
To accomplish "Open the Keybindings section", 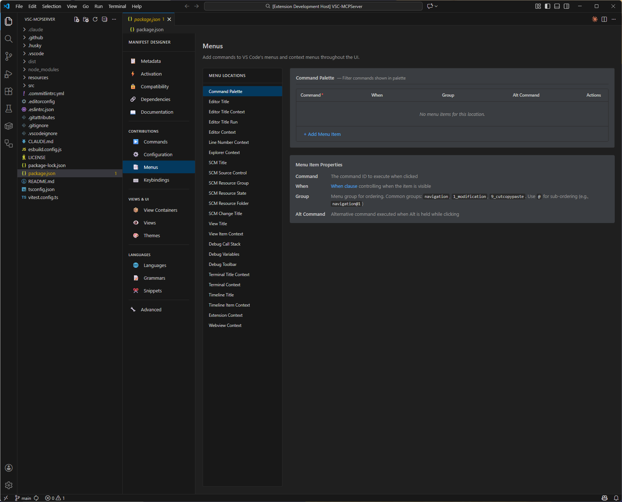I will 159,180.
